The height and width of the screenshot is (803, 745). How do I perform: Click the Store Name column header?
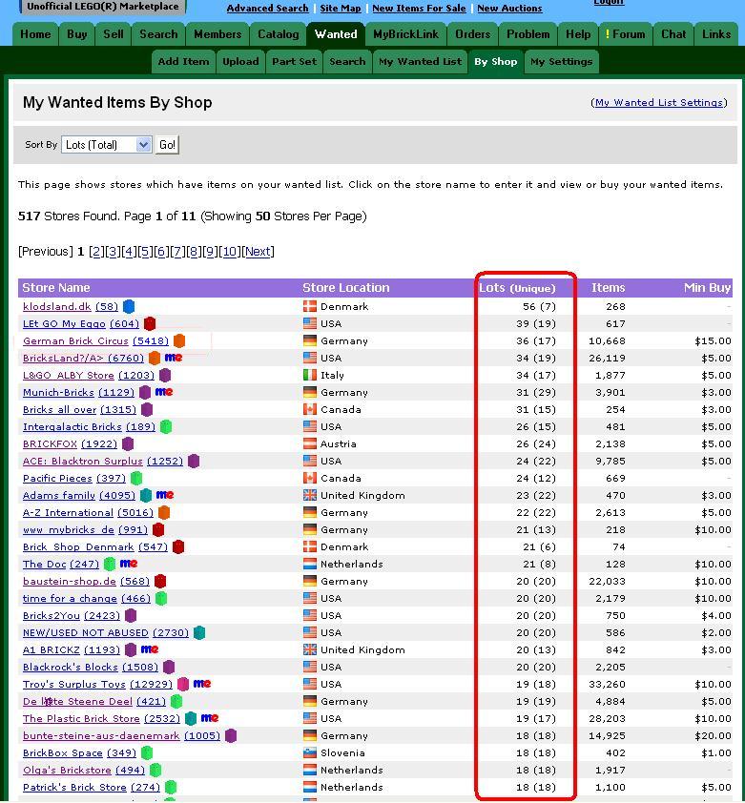[56, 288]
